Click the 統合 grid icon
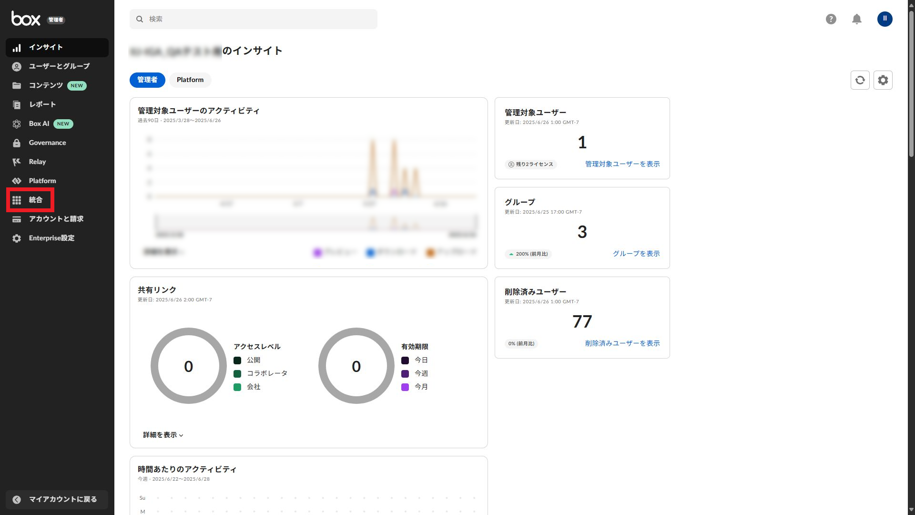Viewport: 915px width, 515px height. click(x=17, y=200)
